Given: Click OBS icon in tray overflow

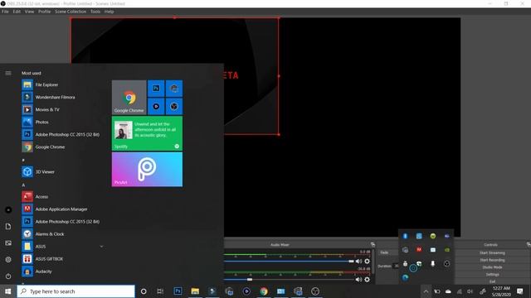Looking at the screenshot, I should [447, 263].
